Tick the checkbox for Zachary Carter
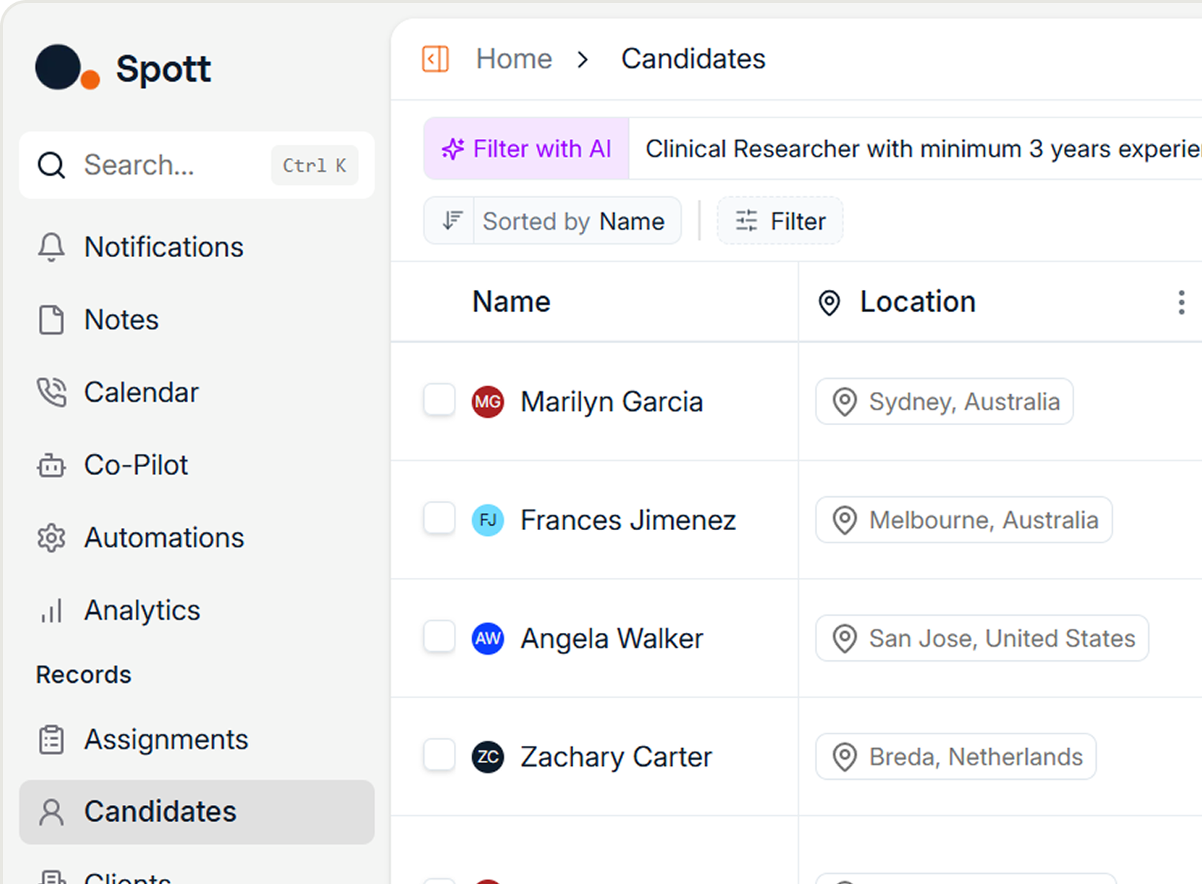 coord(439,755)
